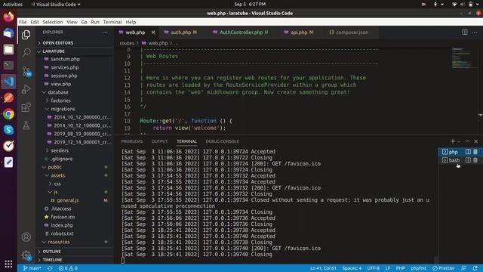Collapse the public folder
This screenshot has width=483, height=272.
(x=54, y=167)
